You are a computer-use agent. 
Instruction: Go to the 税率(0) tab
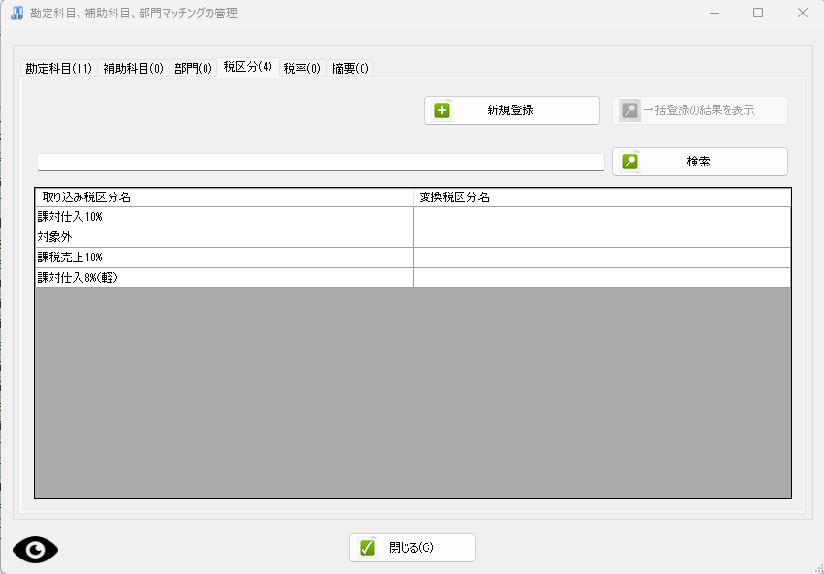point(302,68)
